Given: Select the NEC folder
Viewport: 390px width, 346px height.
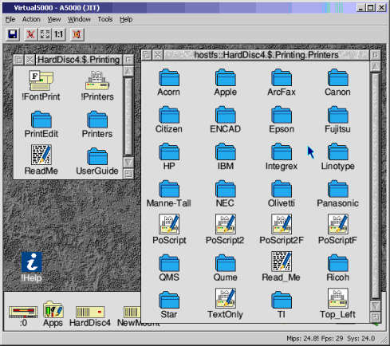Looking at the screenshot, I should [x=226, y=194].
